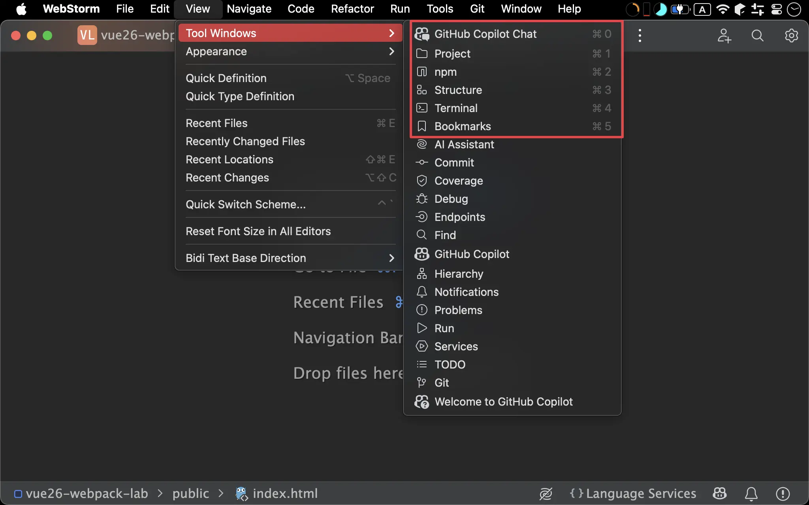
Task: Open the Refactor menu
Action: click(x=352, y=9)
